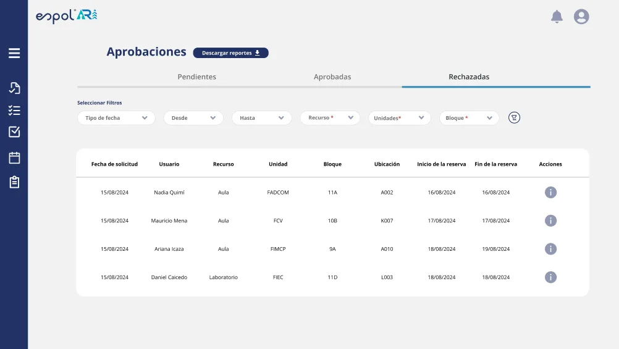View info for Mauricio Mena's request
This screenshot has width=619, height=349.
tap(550, 221)
